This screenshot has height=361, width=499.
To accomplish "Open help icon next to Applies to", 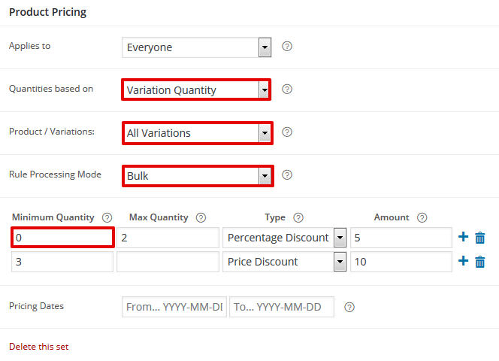I will [287, 47].
